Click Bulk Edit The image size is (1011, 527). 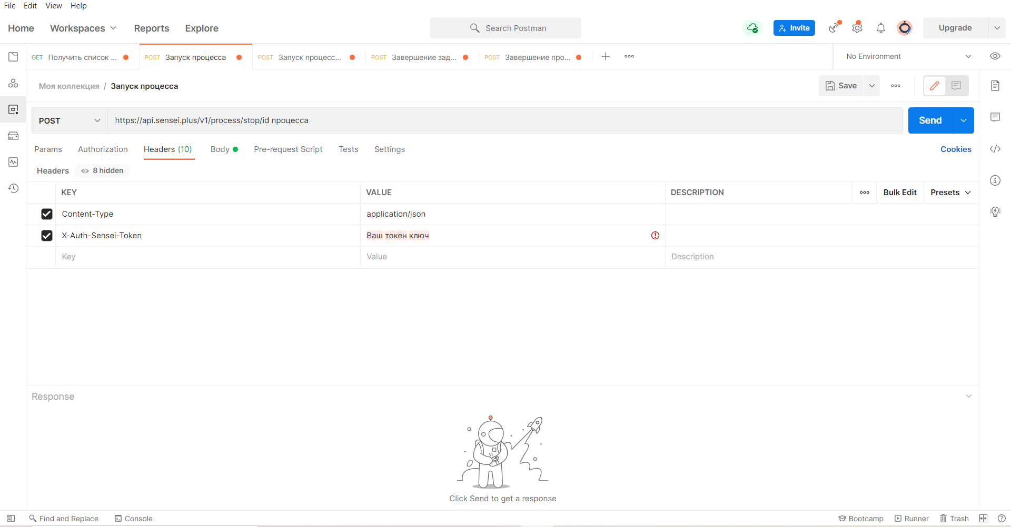900,192
